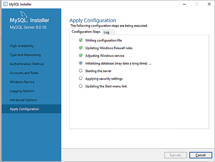
Task: Click the Cancel button
Action: 201,155
